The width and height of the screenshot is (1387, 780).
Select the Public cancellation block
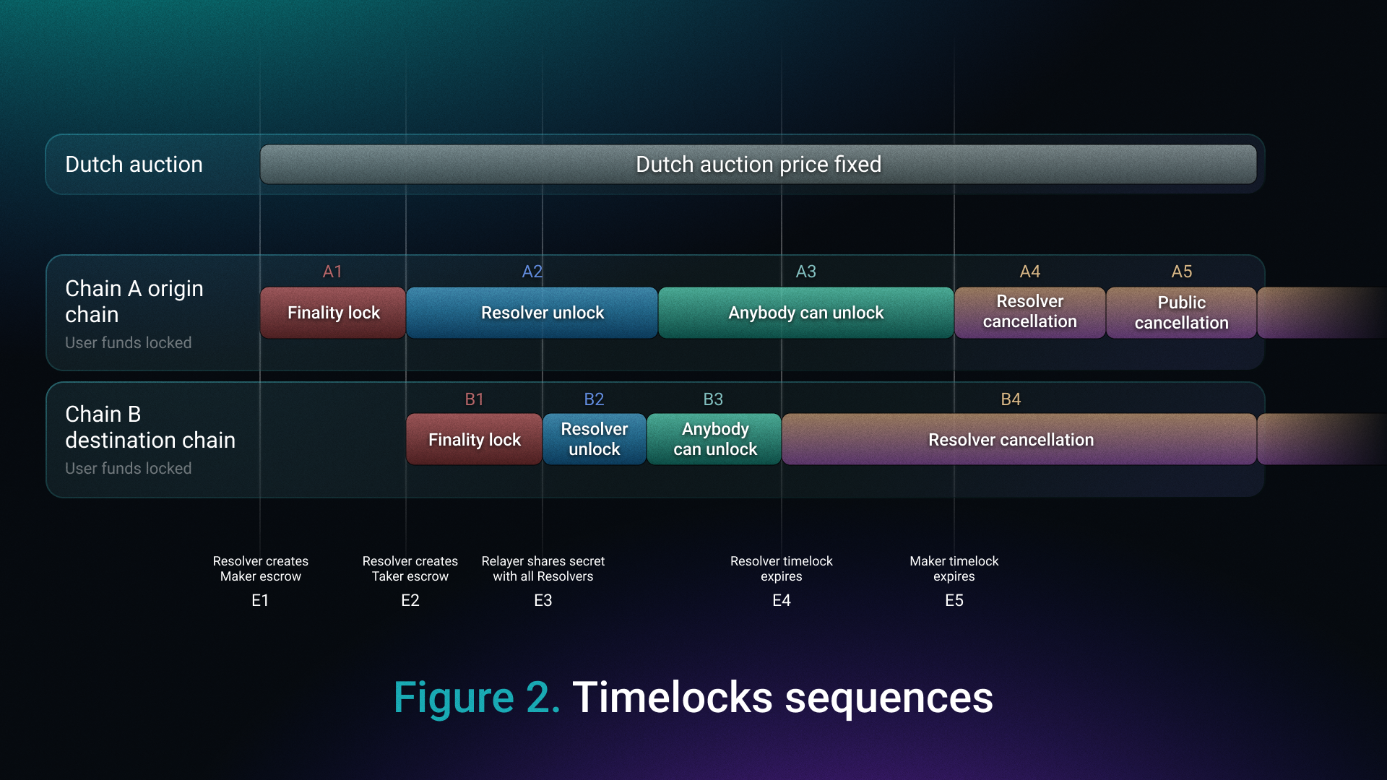pos(1182,313)
